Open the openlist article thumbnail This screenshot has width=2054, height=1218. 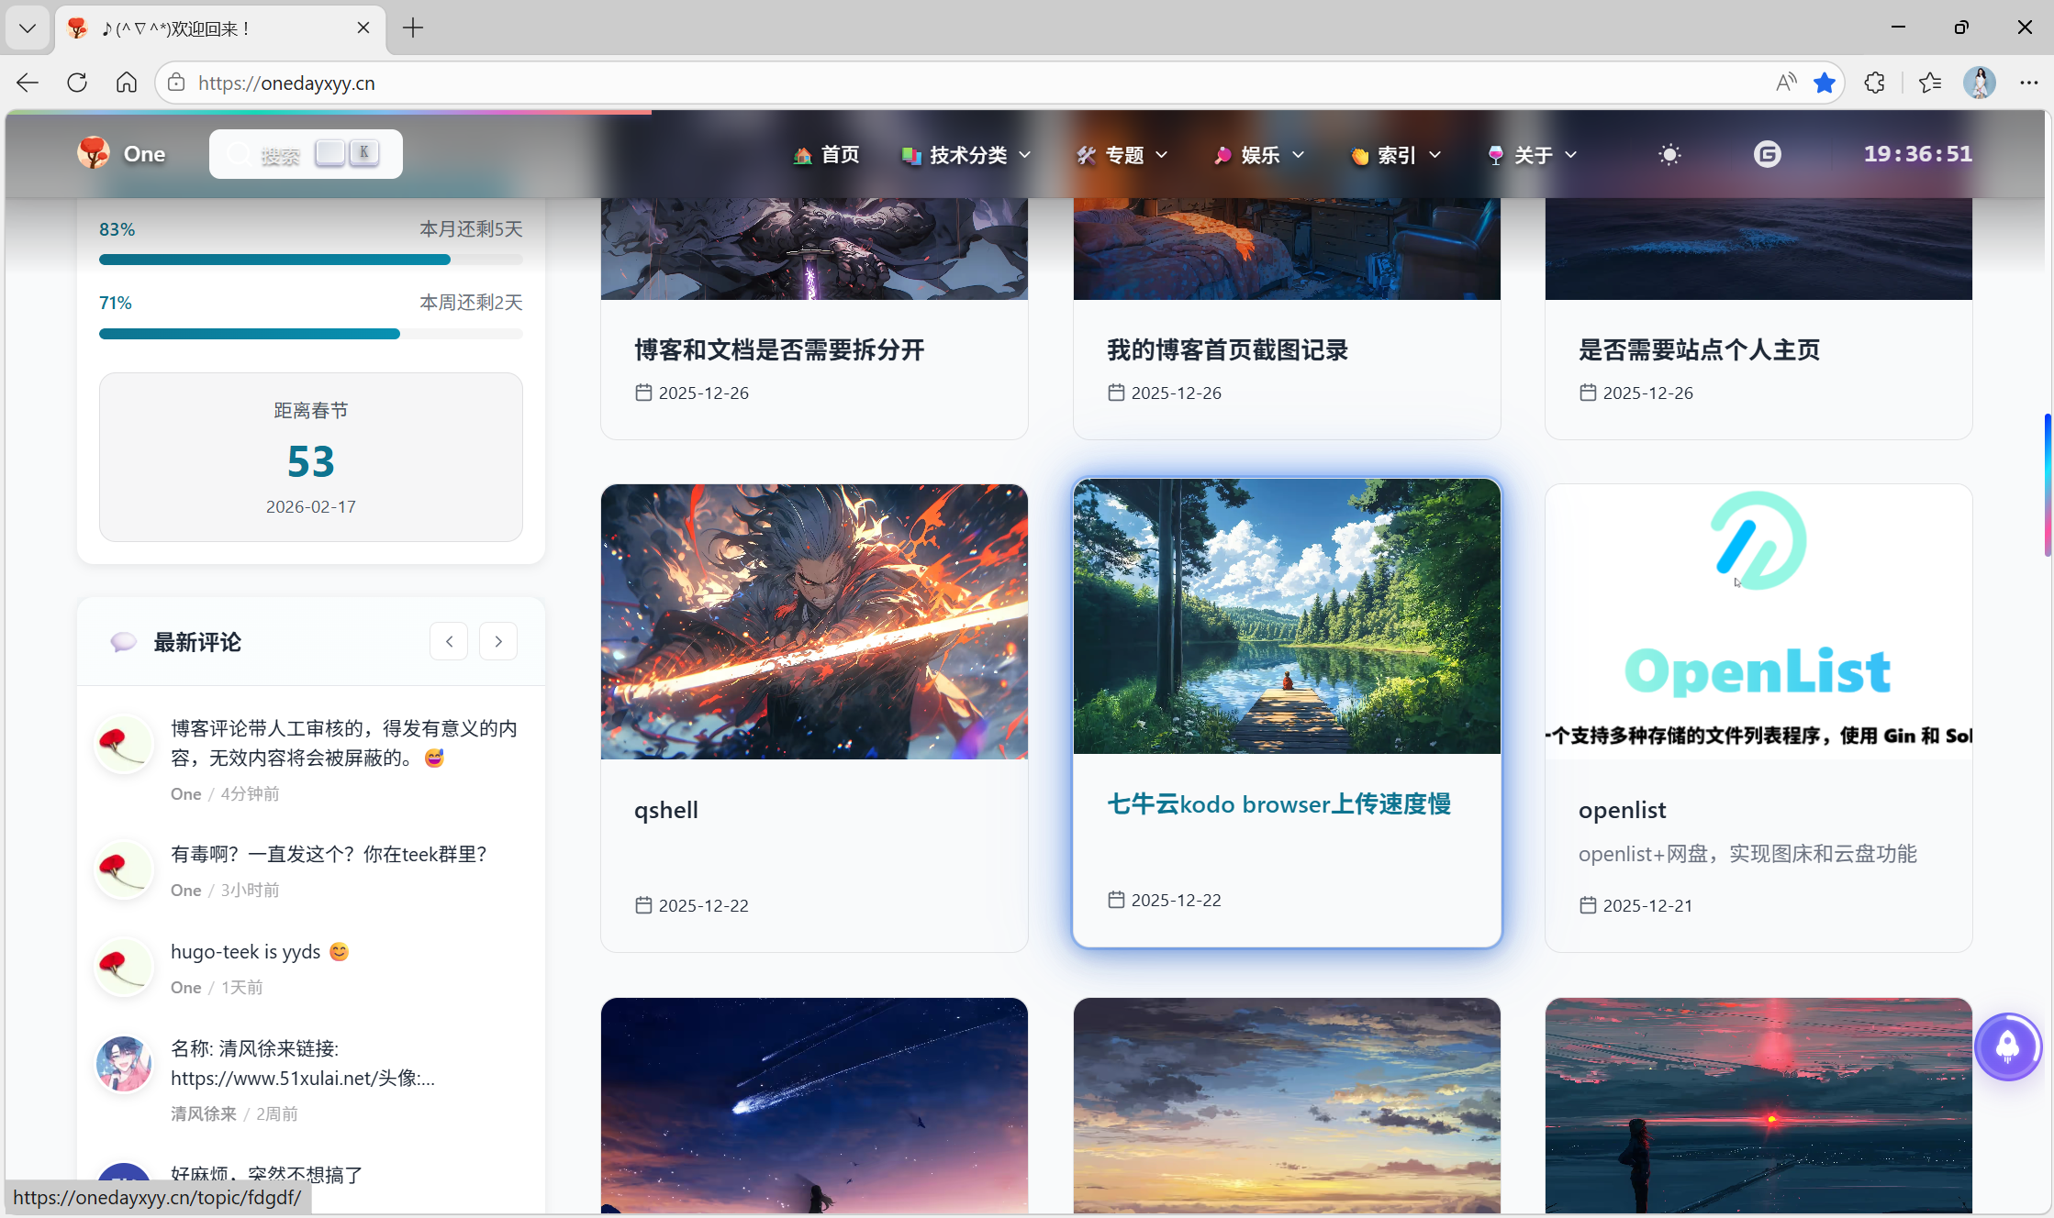pyautogui.click(x=1758, y=621)
